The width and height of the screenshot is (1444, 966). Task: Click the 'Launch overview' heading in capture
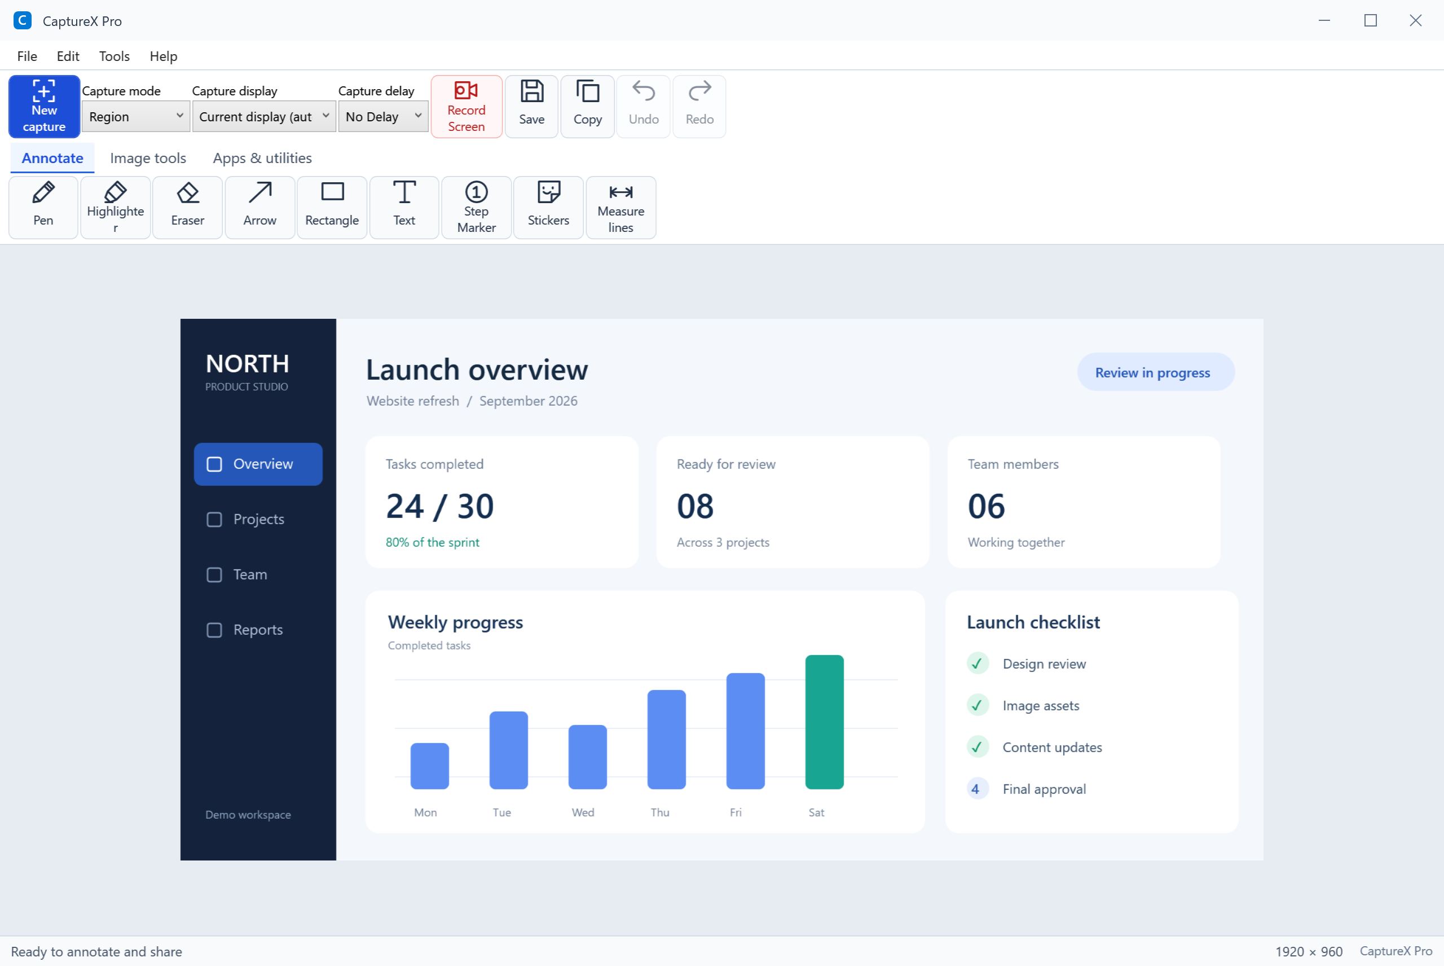point(477,370)
